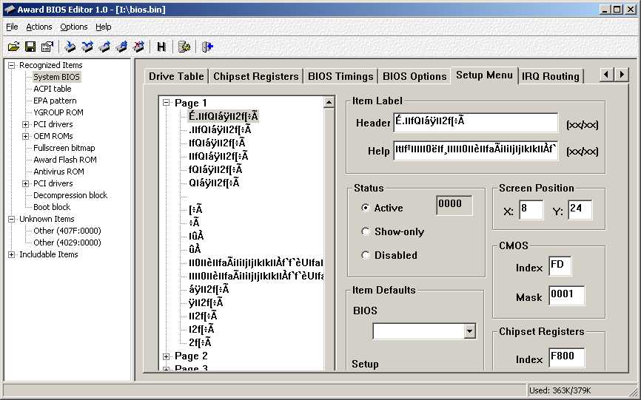Image resolution: width=641 pixels, height=400 pixels.
Task: Open the configuration icon in the toolbar
Action: click(x=184, y=47)
